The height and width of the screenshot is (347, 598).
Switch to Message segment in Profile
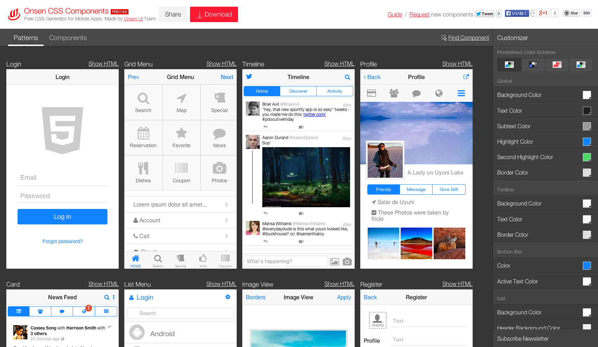(x=416, y=190)
